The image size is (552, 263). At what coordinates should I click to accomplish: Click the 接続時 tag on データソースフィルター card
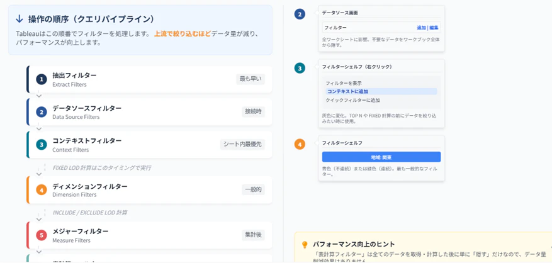point(253,111)
